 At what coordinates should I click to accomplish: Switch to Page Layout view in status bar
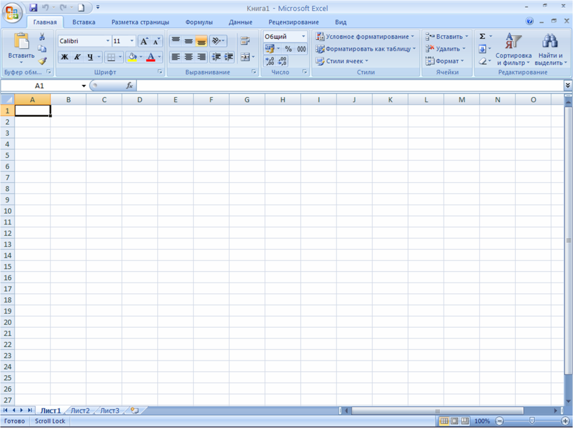coord(454,421)
